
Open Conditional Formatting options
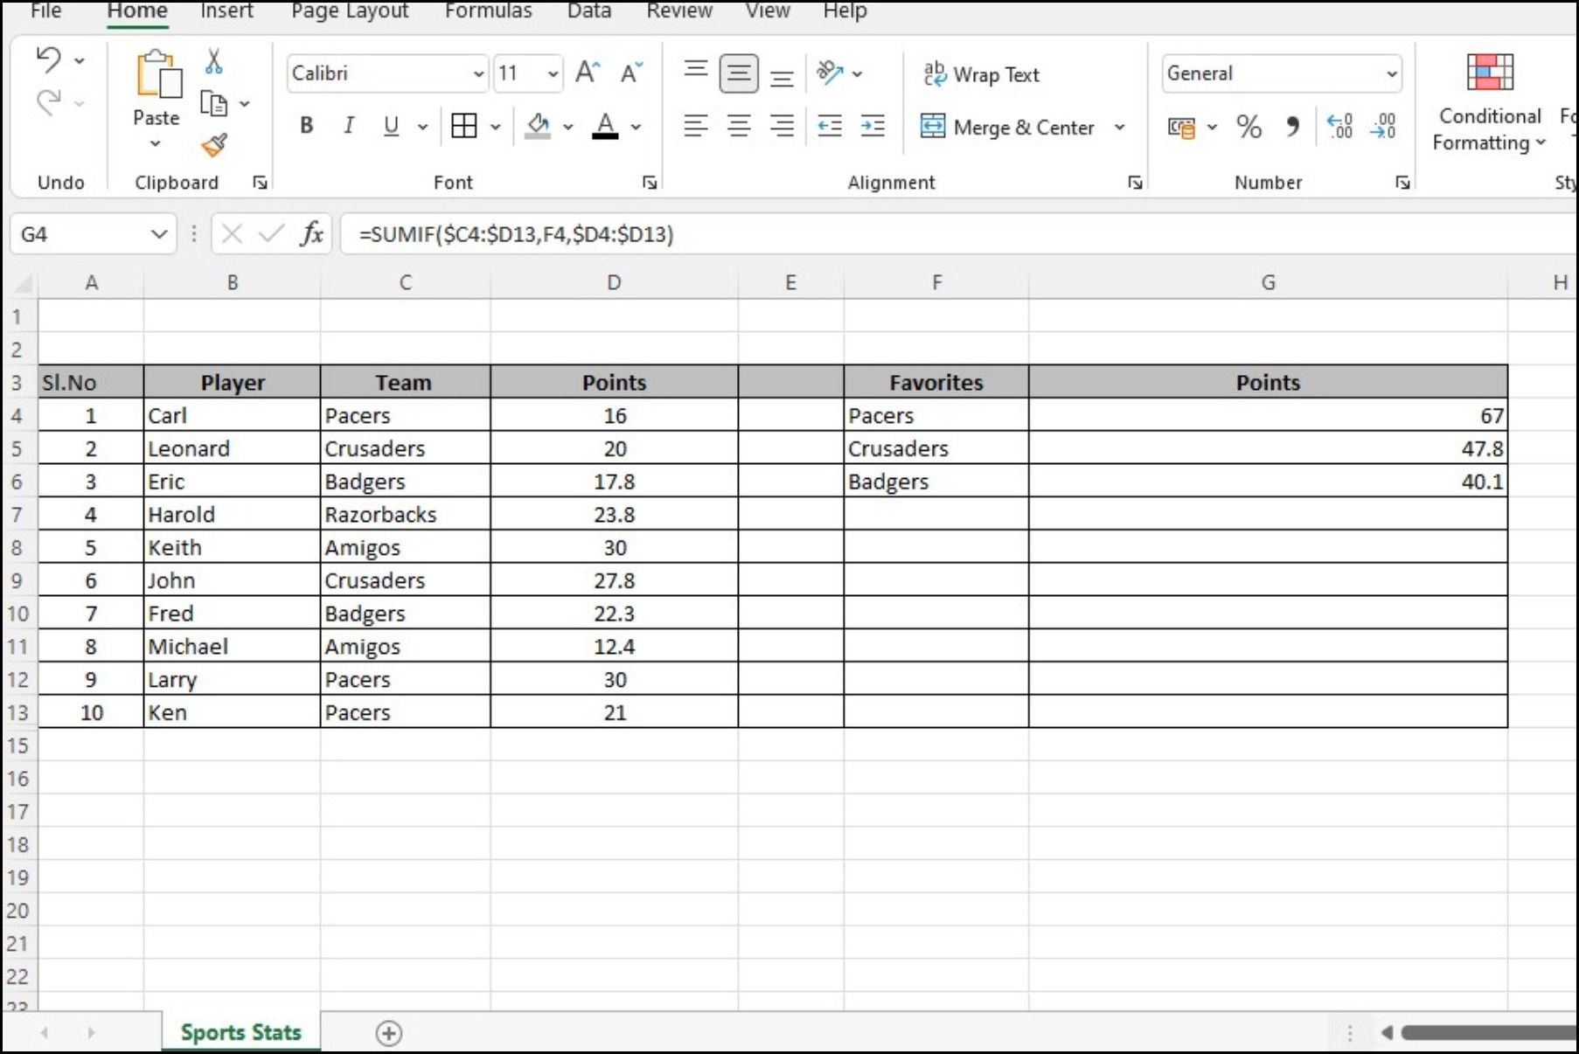(1489, 101)
